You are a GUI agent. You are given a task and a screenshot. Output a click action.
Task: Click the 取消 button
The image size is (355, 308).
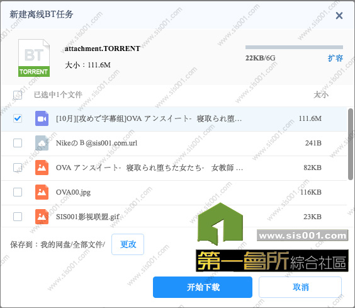pos(300,287)
